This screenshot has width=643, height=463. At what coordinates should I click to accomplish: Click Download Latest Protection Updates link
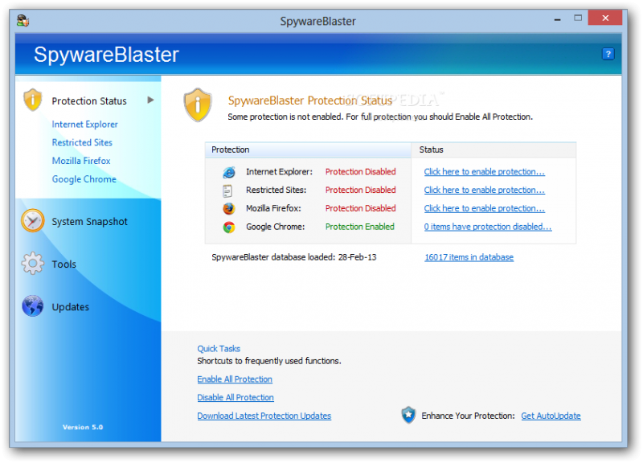tap(264, 416)
